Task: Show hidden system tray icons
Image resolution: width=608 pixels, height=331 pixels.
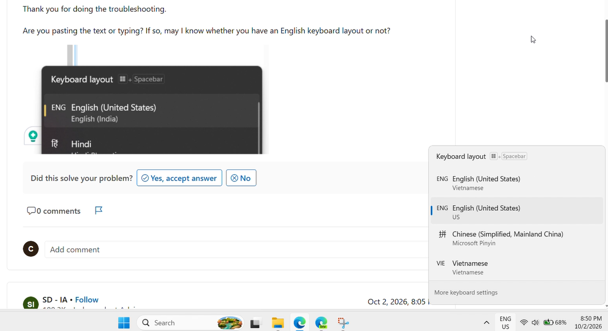Action: (486, 323)
